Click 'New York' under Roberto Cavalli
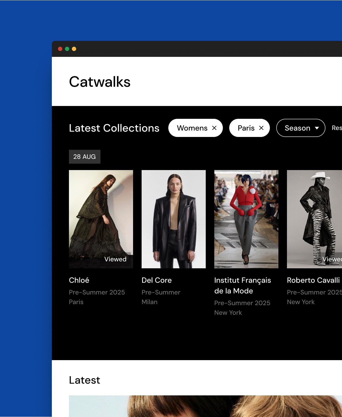The image size is (342, 417). [301, 302]
